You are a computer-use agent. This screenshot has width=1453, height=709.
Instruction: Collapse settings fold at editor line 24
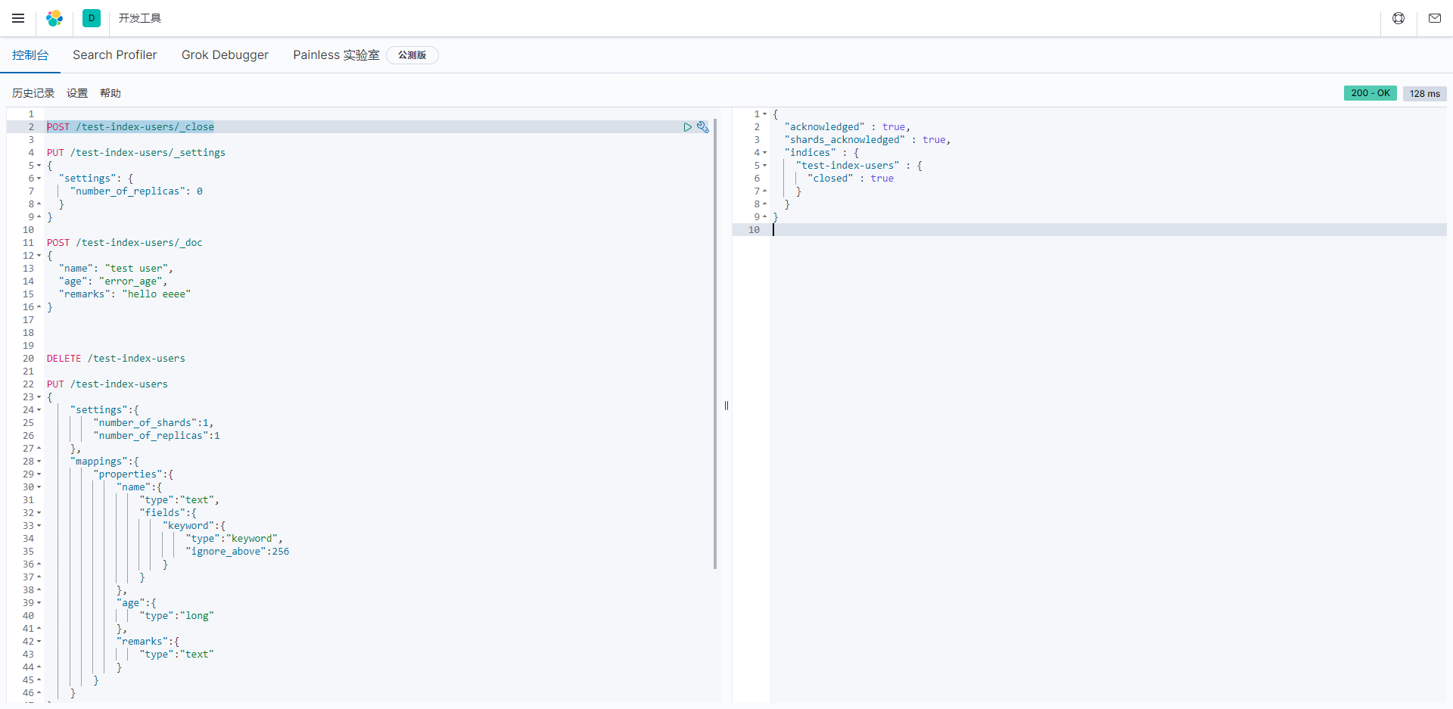click(39, 410)
